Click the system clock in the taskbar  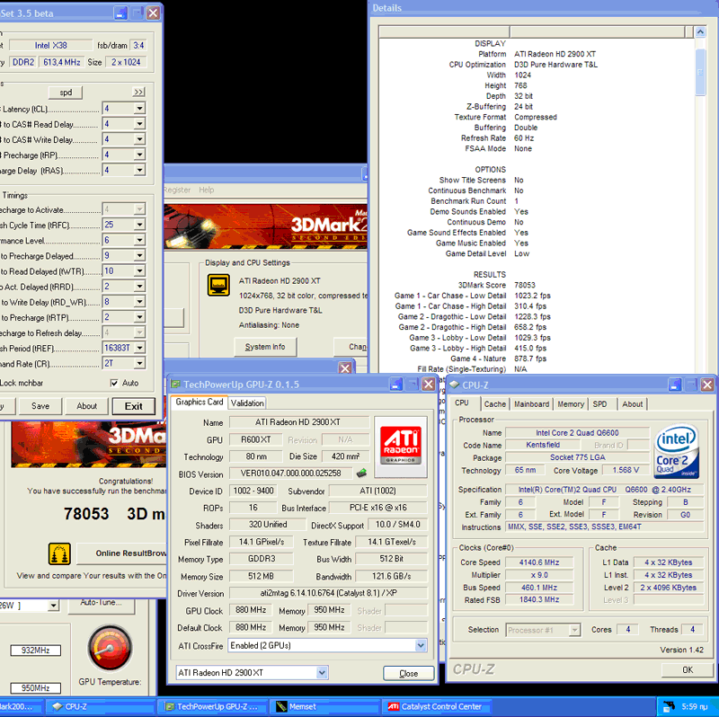[695, 707]
